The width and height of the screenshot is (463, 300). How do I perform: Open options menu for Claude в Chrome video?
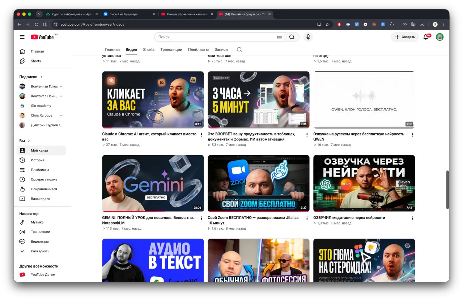click(201, 135)
